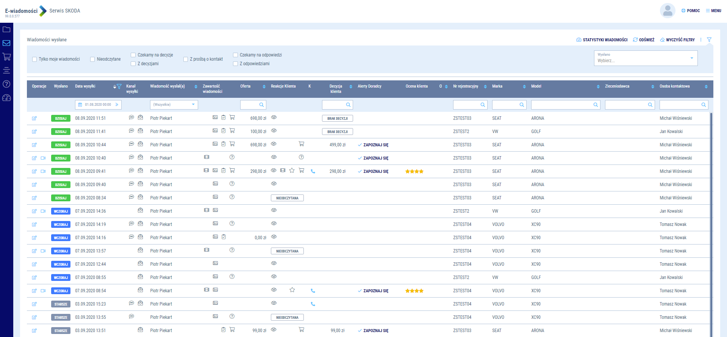Viewport: 727px width, 337px height.
Task: Open the dashboard gauge icon in sidebar
Action: [6, 98]
